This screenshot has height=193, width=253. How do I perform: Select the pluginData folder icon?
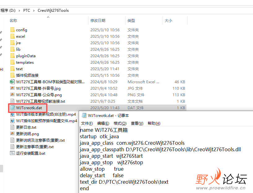click(x=12, y=56)
